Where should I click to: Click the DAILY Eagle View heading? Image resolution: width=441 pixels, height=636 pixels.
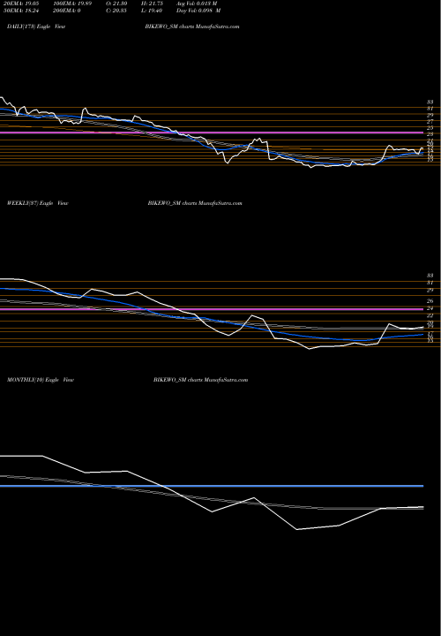(x=36, y=26)
